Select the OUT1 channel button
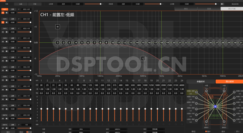This screenshot has height=133, width=243. pyautogui.click(x=5, y=9)
